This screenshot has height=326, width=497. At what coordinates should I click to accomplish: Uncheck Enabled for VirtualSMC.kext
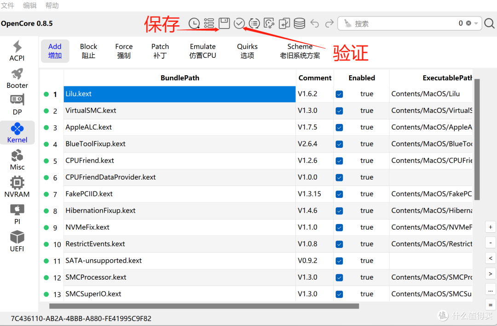[x=339, y=110]
